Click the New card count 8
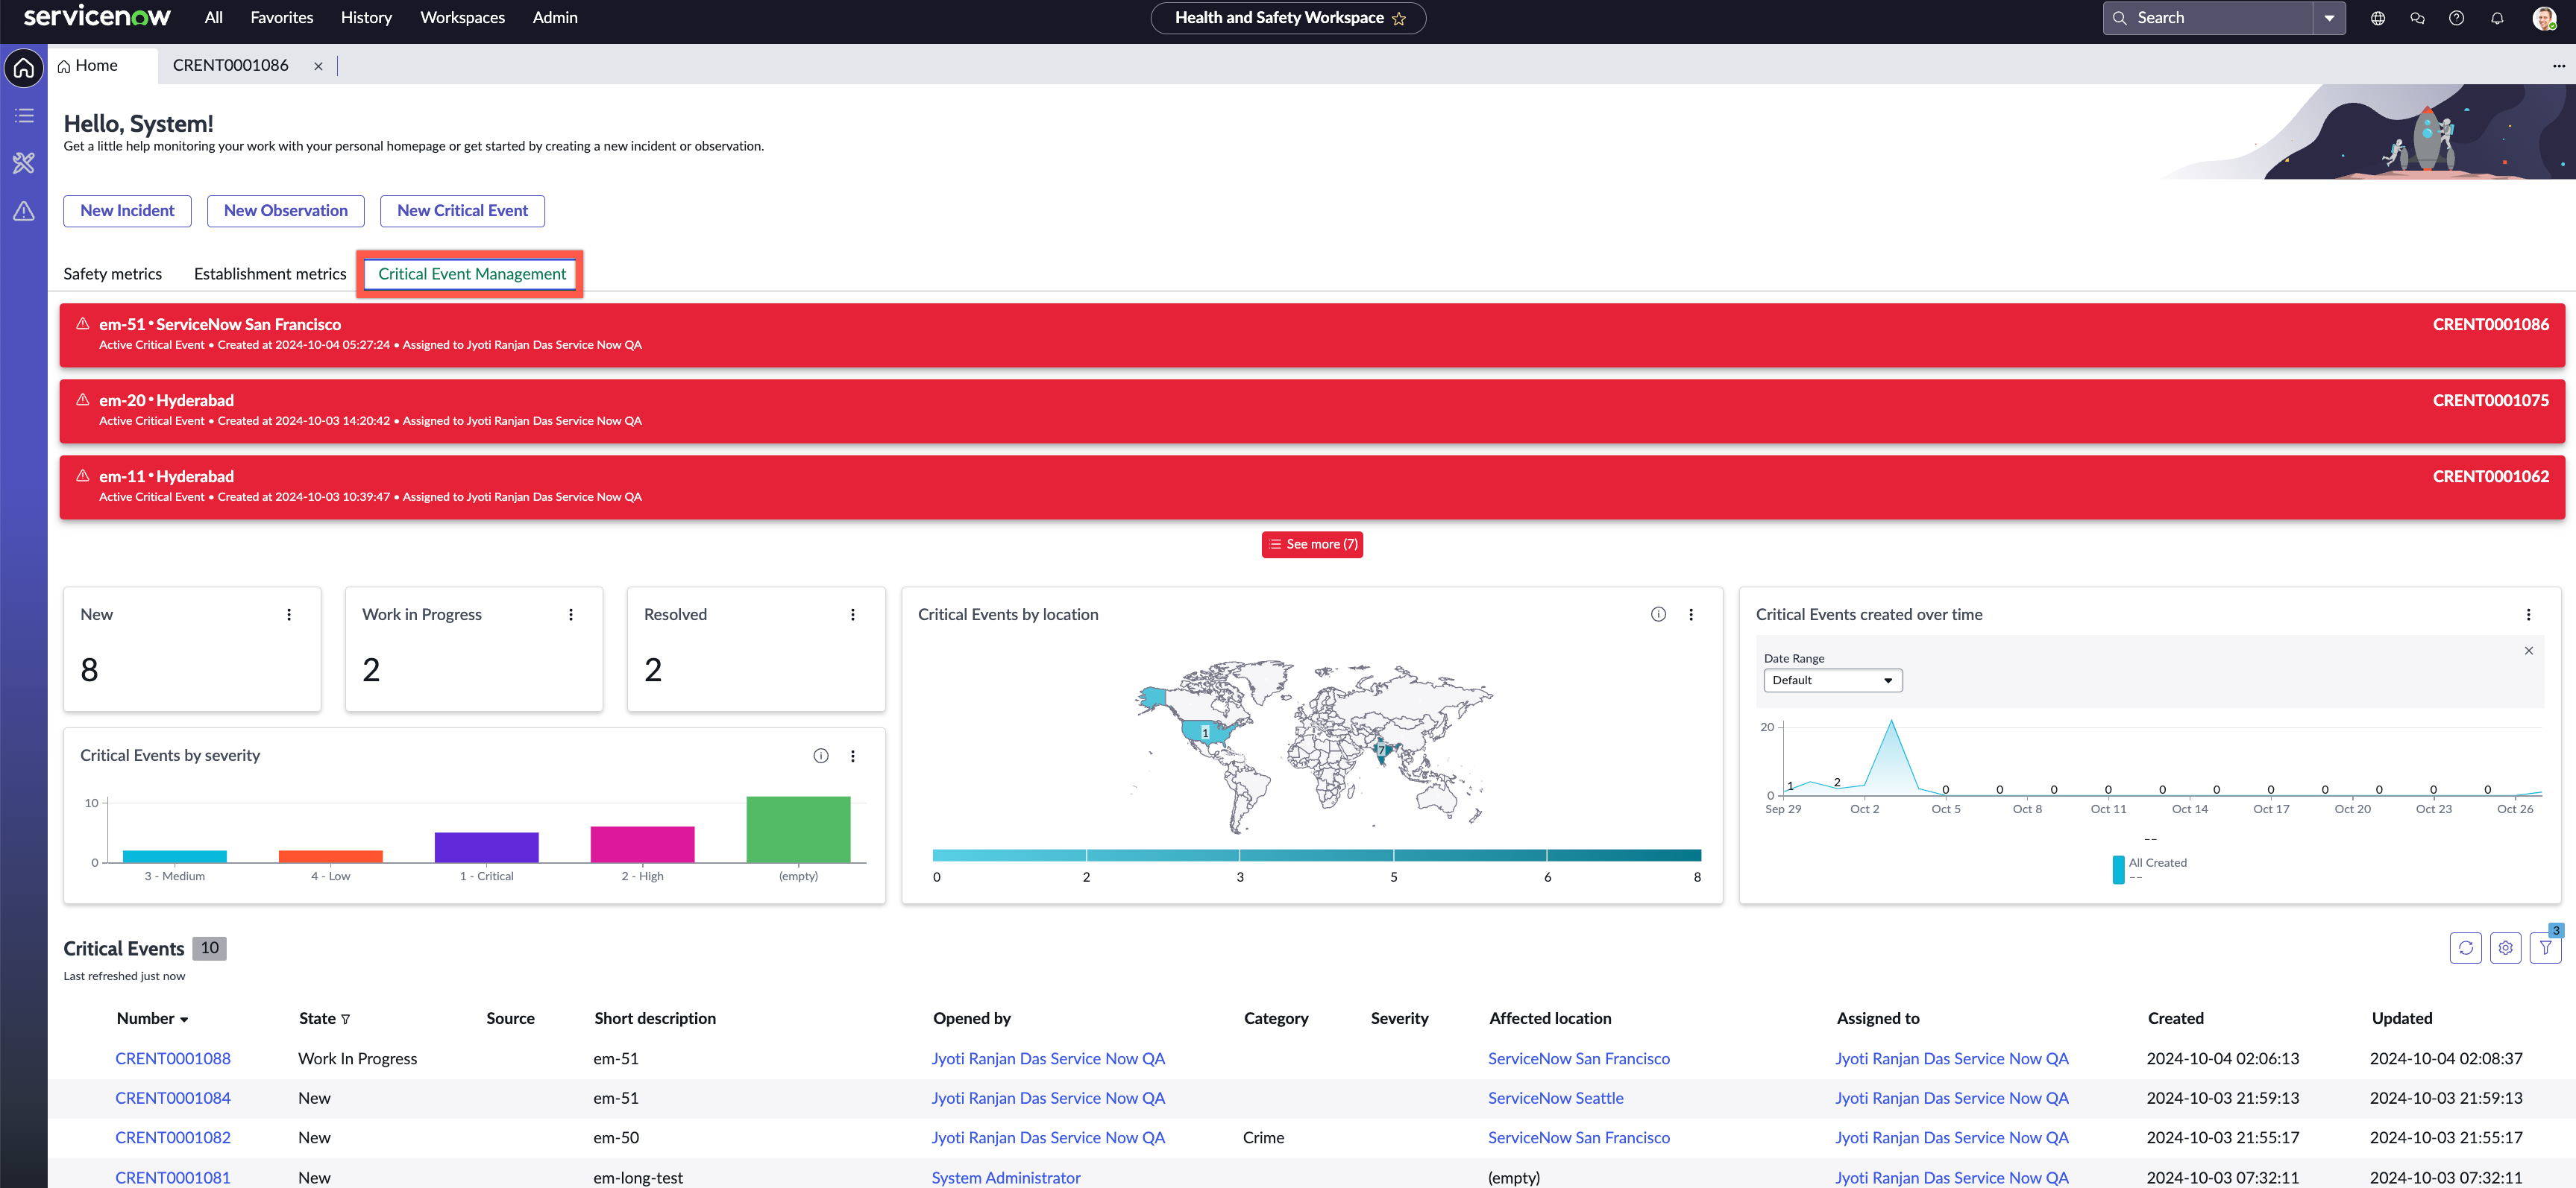2576x1188 pixels. [x=89, y=671]
